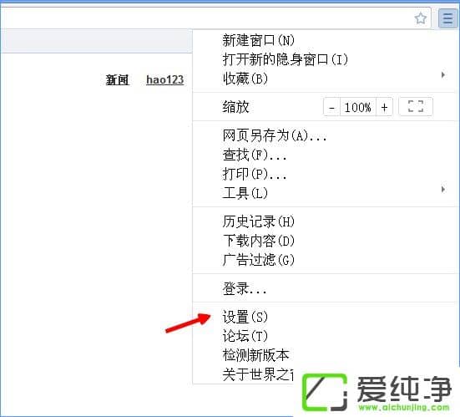Select 查找(F)... menu item

coord(325,155)
